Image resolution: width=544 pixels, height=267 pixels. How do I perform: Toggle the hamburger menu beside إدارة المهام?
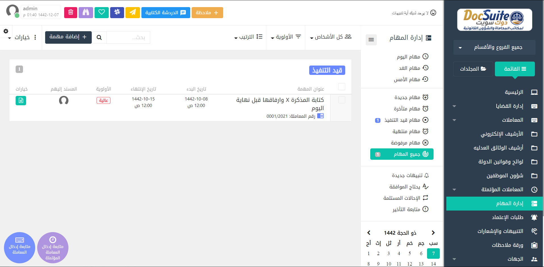[x=371, y=40]
